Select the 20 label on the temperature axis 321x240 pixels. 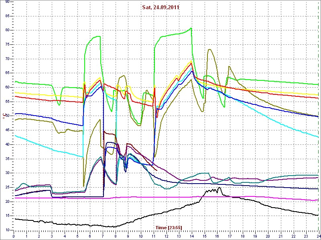(7, 202)
